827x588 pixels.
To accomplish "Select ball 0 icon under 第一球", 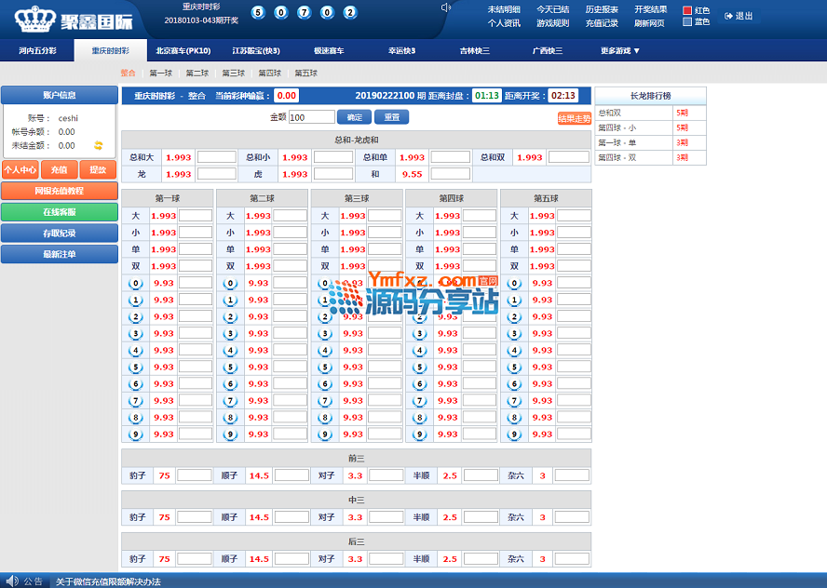I will point(136,284).
